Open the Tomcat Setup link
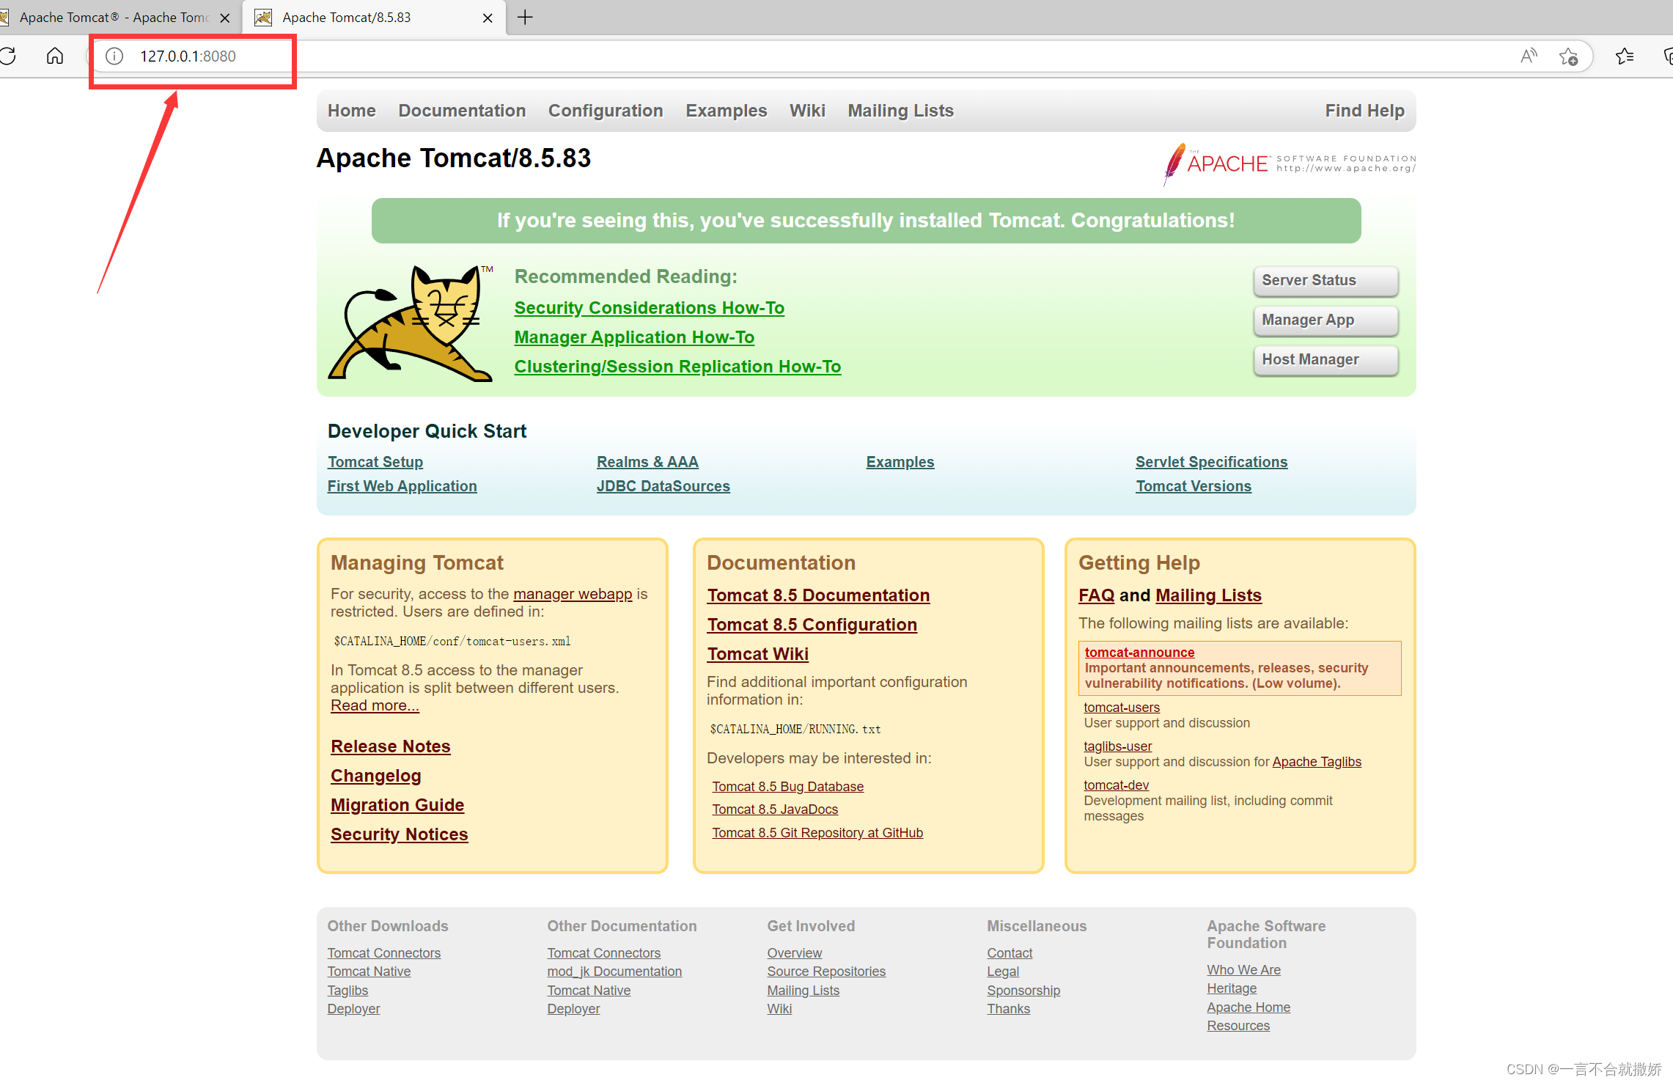The image size is (1673, 1083). click(x=375, y=462)
